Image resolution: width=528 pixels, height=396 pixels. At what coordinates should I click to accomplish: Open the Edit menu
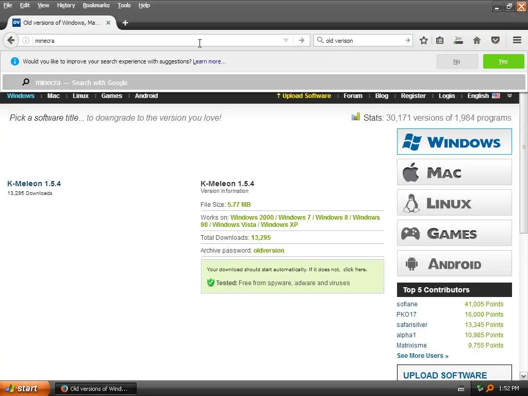click(25, 5)
